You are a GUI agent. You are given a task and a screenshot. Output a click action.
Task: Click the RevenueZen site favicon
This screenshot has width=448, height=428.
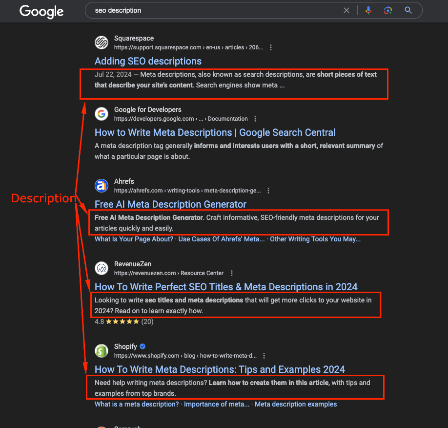coord(101,268)
